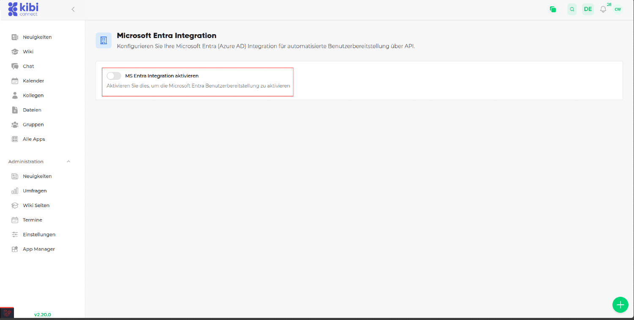The image size is (634, 320).
Task: View notifications via the bell icon
Action: (603, 9)
